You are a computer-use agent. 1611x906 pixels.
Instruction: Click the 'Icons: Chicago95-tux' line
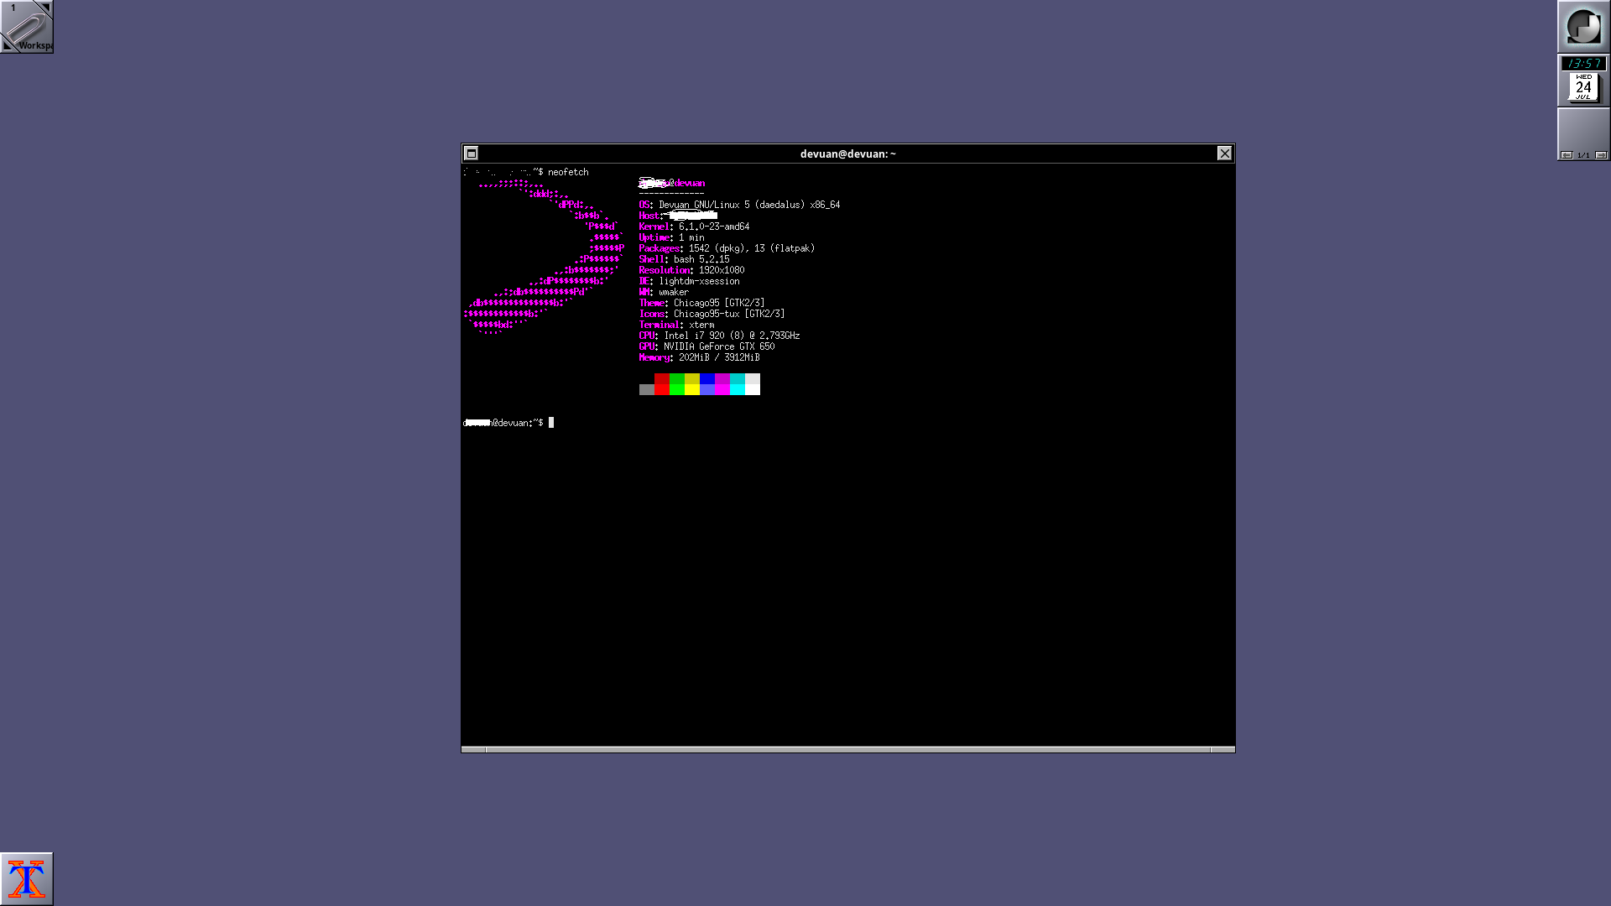(x=712, y=314)
